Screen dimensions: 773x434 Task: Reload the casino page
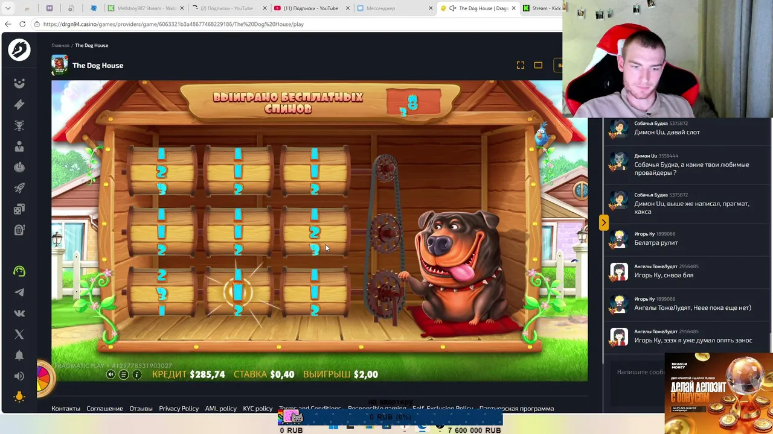coord(22,24)
